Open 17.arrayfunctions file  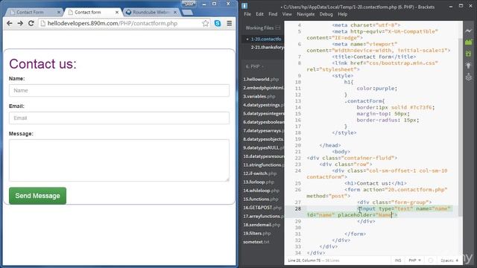pyautogui.click(x=263, y=216)
